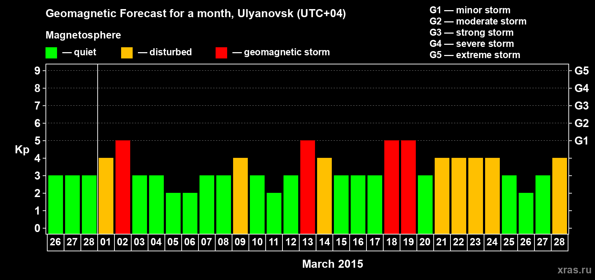The image size is (595, 280).
Task: Click the date label 02 on axis
Action: coord(122,242)
